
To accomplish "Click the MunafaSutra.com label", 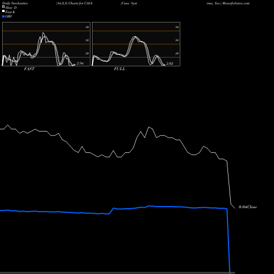I will (236, 3).
